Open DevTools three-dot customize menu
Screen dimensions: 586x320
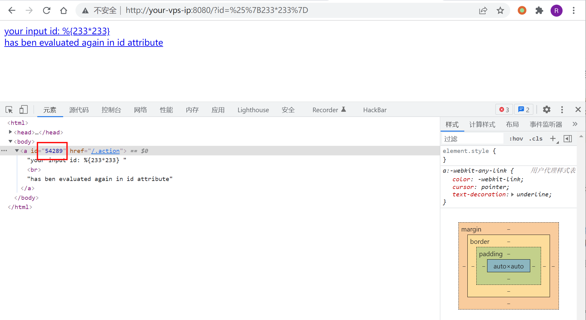point(562,110)
